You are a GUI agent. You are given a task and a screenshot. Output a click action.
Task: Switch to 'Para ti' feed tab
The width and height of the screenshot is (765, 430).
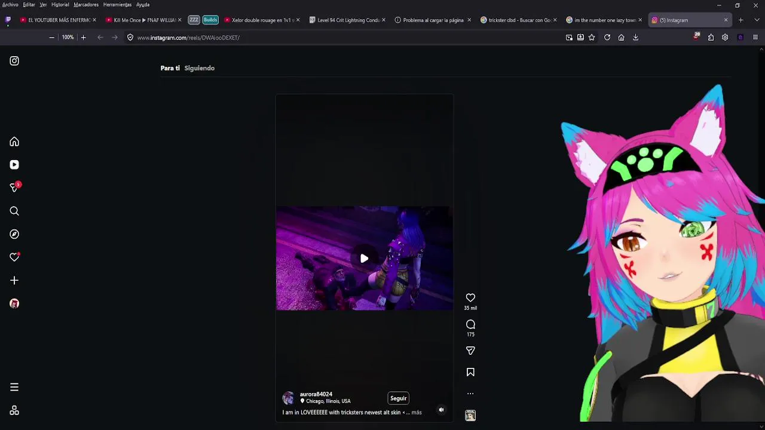point(170,68)
